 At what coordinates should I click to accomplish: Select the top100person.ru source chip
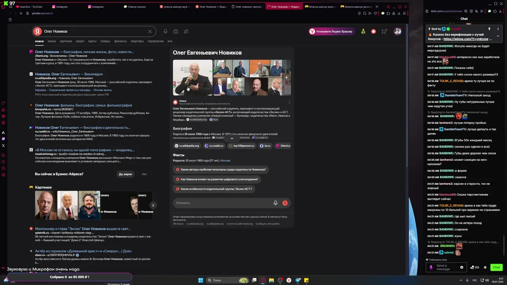(242, 146)
